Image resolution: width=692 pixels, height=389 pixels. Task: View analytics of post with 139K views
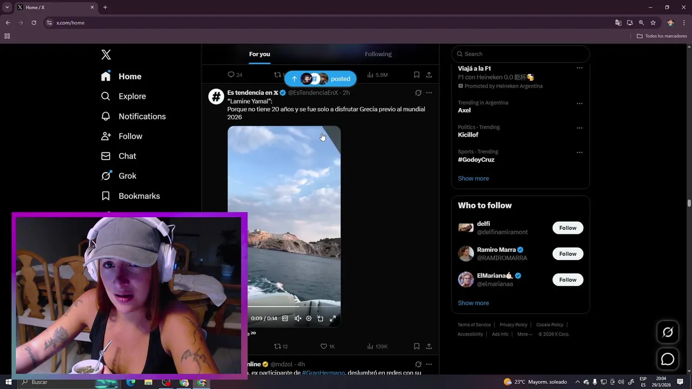pyautogui.click(x=377, y=346)
